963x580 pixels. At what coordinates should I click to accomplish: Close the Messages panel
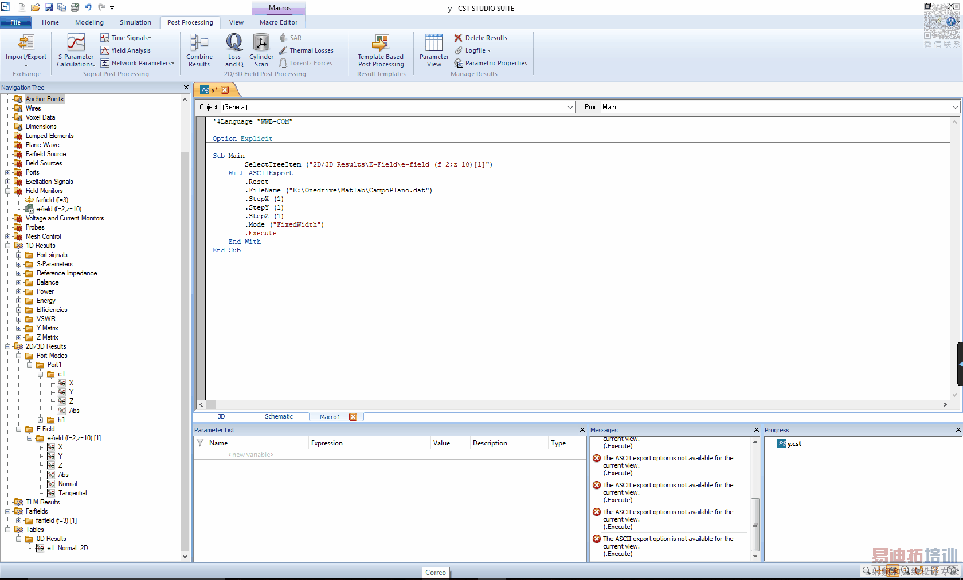[x=757, y=430]
